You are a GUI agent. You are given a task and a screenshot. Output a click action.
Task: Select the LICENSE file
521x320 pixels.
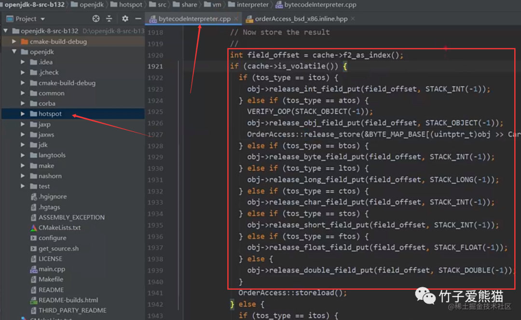(x=50, y=259)
